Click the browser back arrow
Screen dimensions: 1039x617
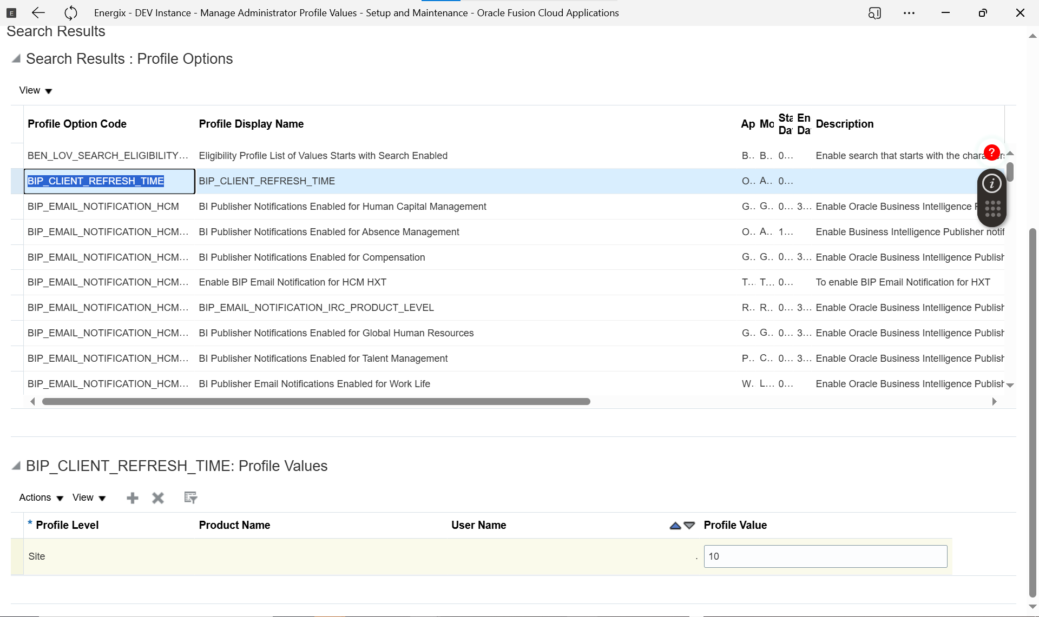click(38, 12)
